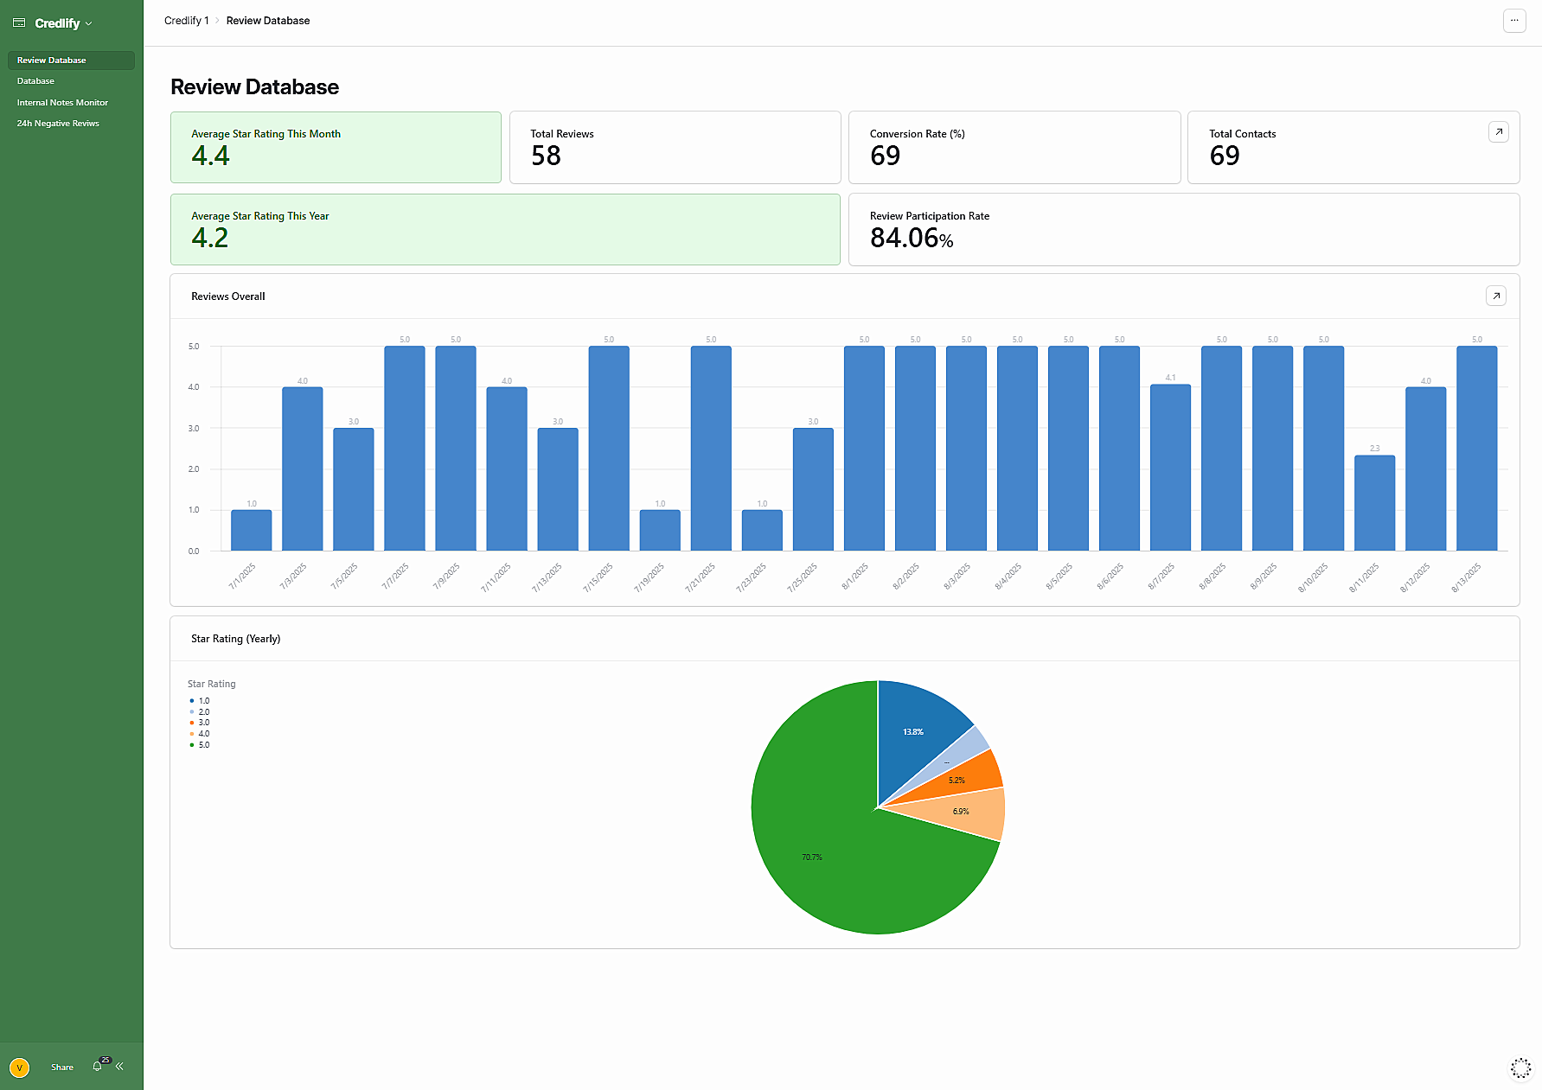Expand the Total Contacts card
The height and width of the screenshot is (1090, 1542).
[1498, 132]
